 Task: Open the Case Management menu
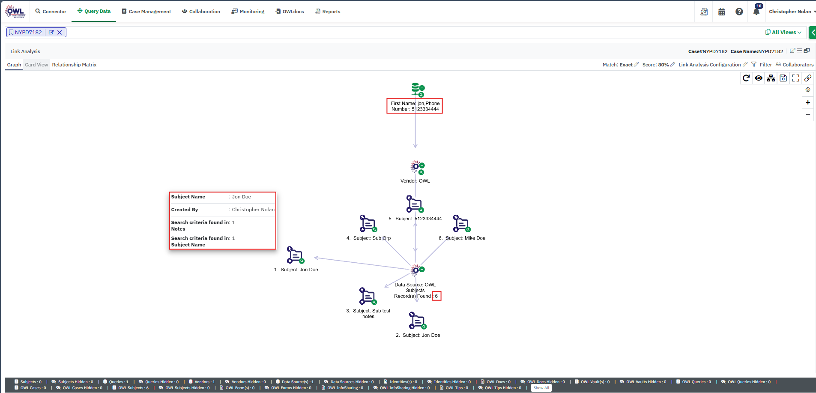[146, 12]
